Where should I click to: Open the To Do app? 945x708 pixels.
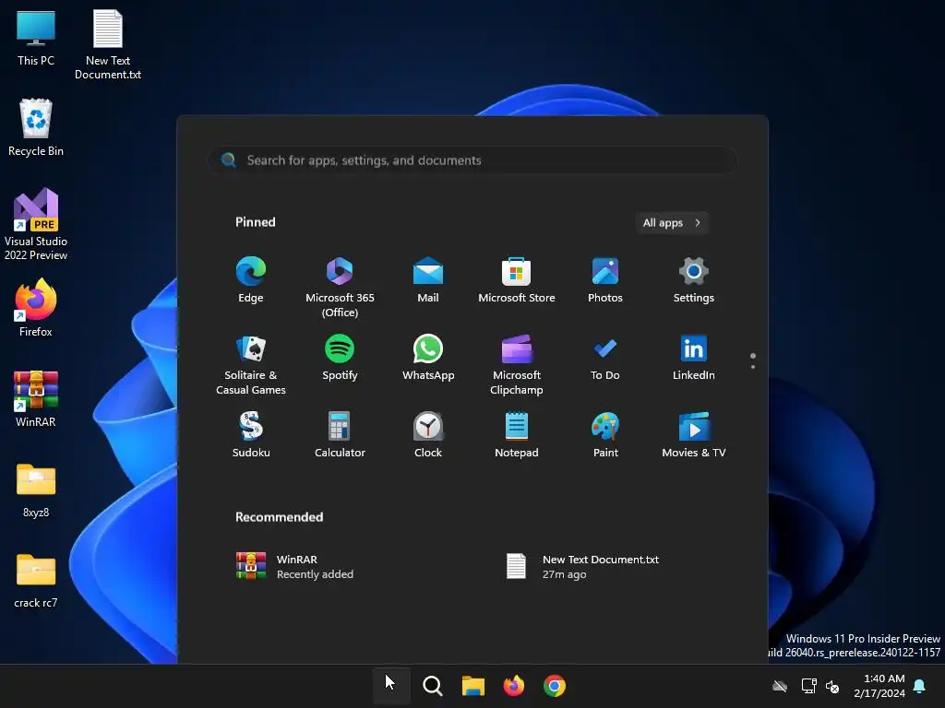coord(605,358)
